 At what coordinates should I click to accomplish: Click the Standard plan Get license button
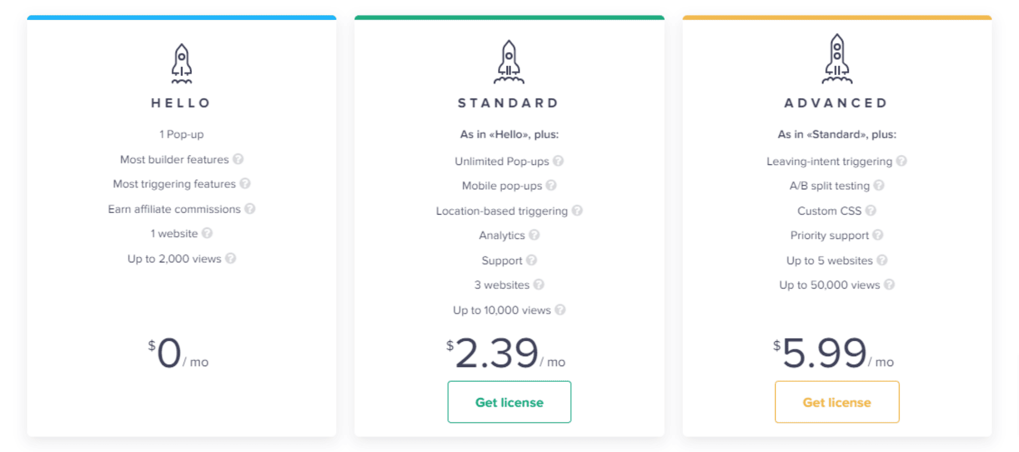509,402
